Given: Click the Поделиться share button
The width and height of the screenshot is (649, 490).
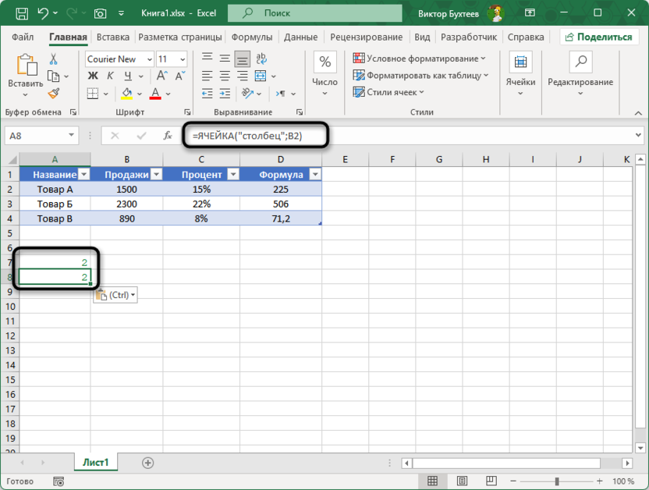Looking at the screenshot, I should pyautogui.click(x=597, y=37).
